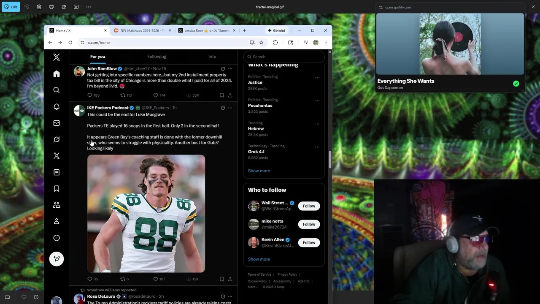Open more options for Hebrew trend

[x=317, y=124]
